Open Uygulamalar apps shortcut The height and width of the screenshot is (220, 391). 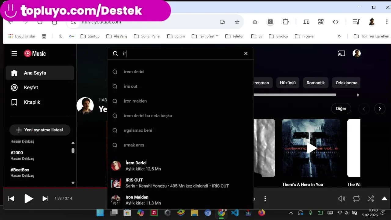pyautogui.click(x=22, y=36)
